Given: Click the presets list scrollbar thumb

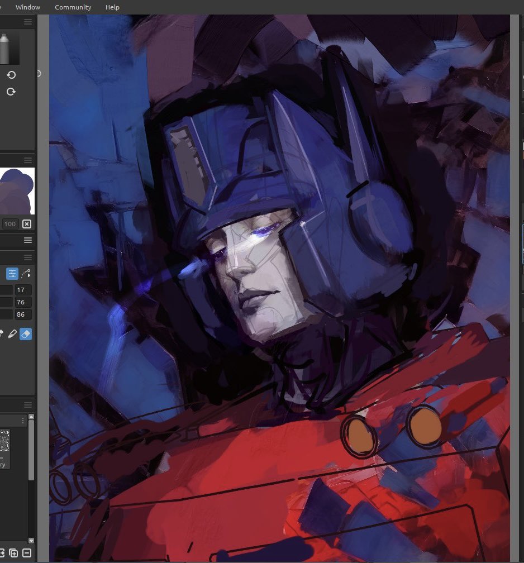Looking at the screenshot, I should (31, 450).
